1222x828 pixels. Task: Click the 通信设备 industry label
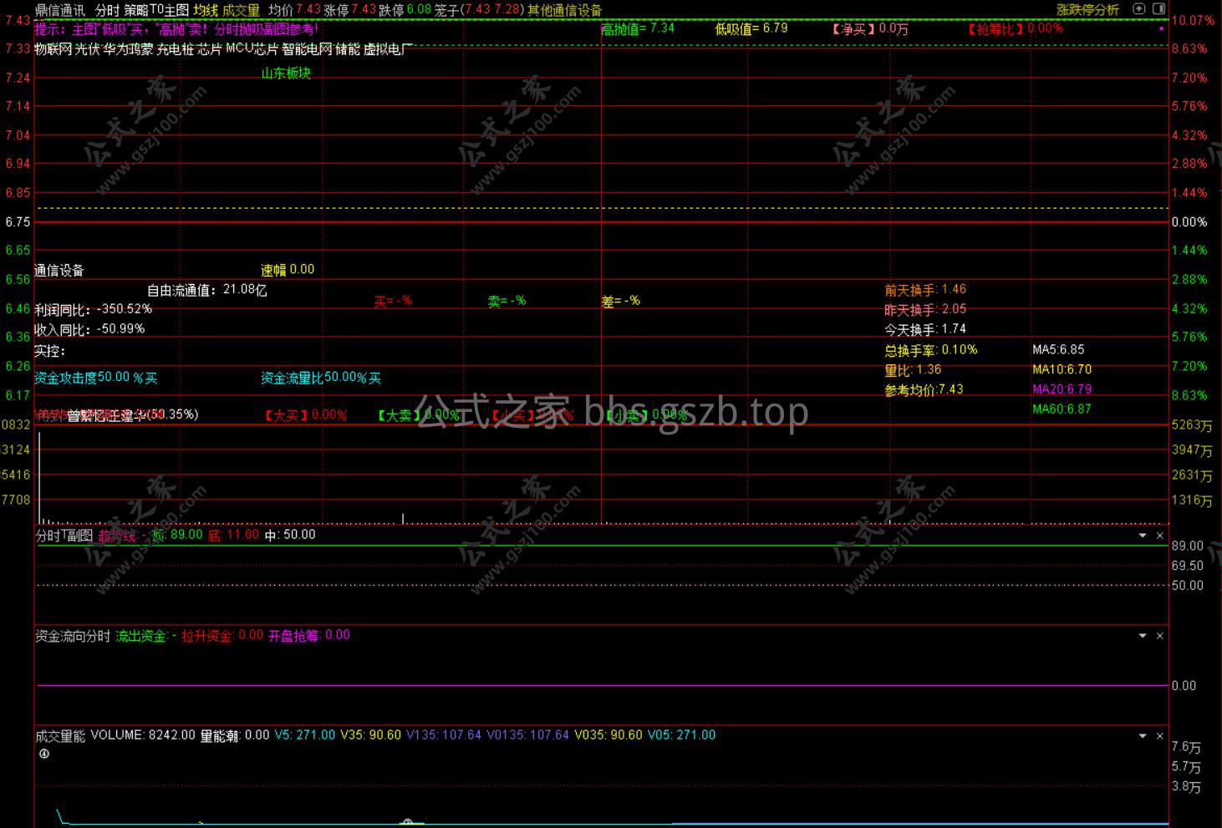(x=59, y=270)
